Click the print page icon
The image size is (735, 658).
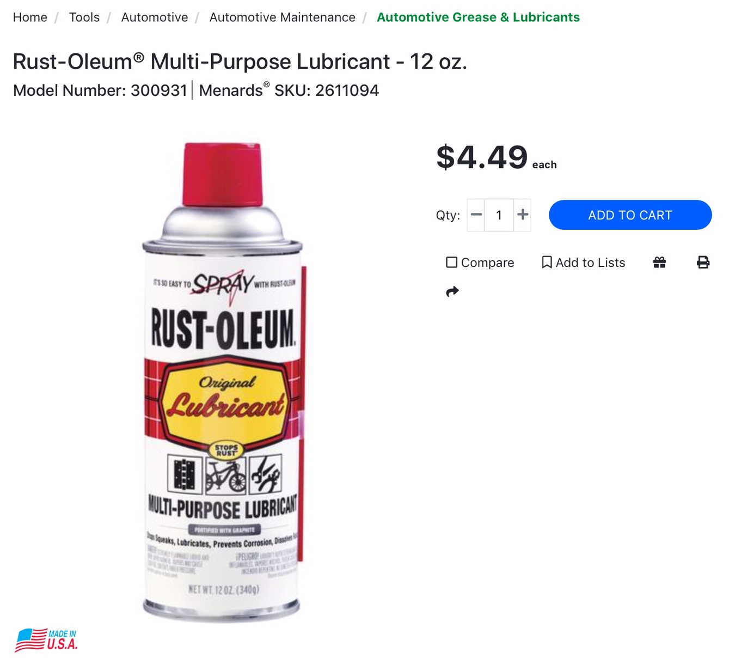(703, 263)
